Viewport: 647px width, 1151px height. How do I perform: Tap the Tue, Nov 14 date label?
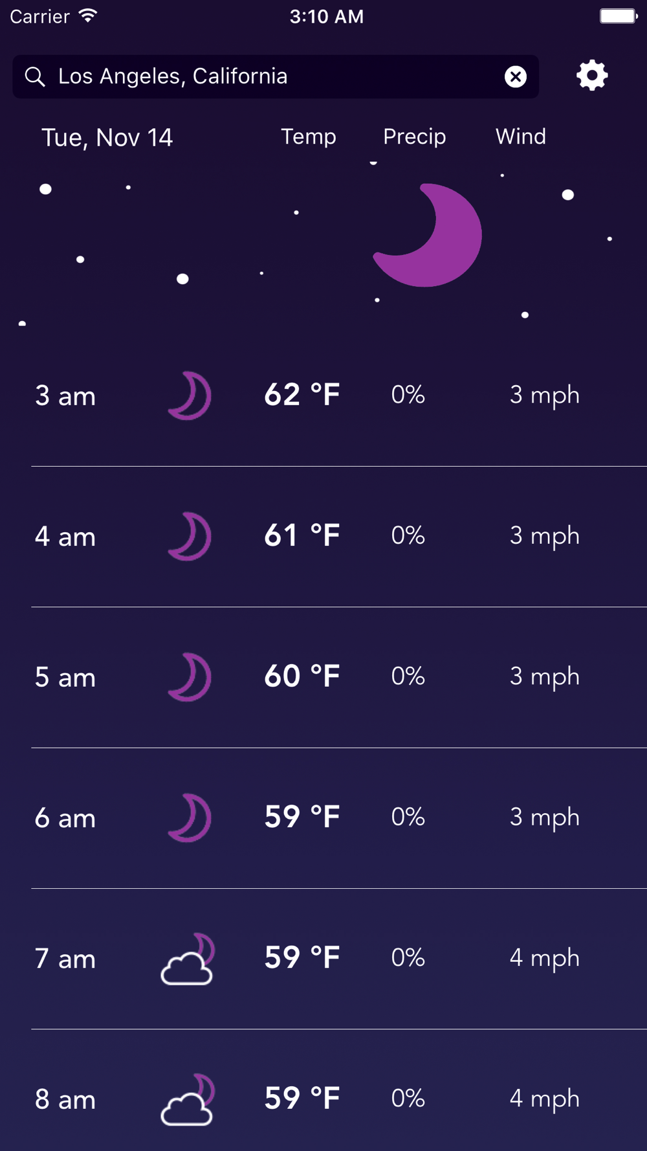coord(107,138)
